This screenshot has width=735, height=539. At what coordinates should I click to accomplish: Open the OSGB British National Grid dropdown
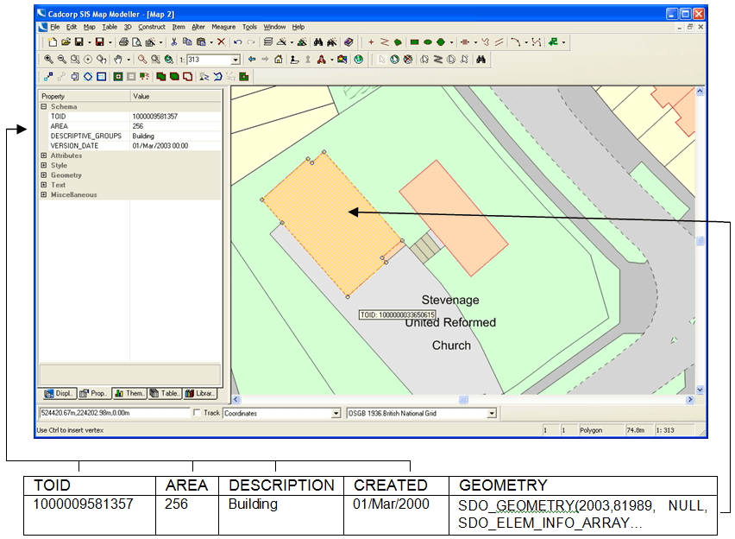[492, 413]
